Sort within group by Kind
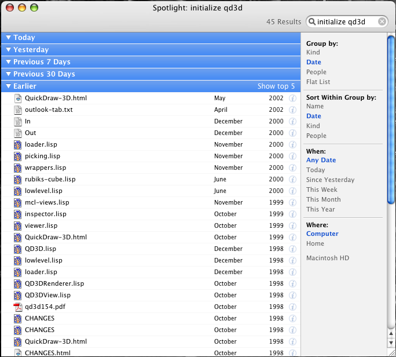This screenshot has height=357, width=396. click(x=313, y=126)
